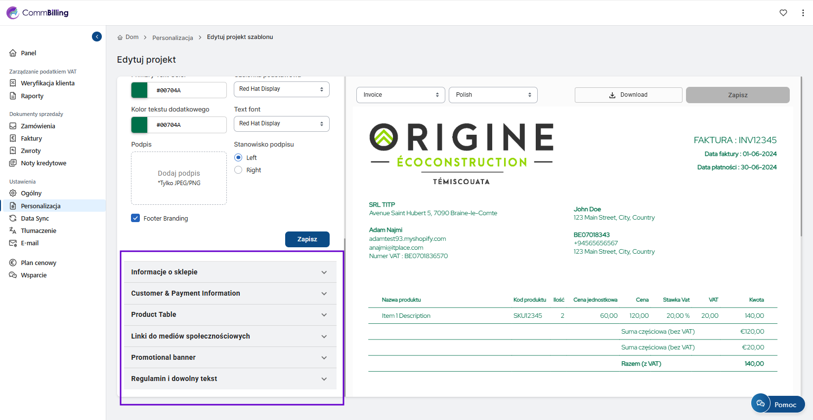Collapse the sidebar with arrow button
The height and width of the screenshot is (420, 813).
click(97, 37)
